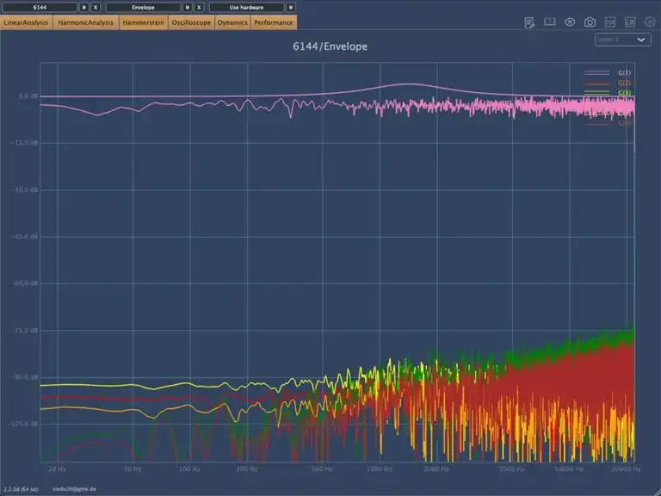The width and height of the screenshot is (661, 496).
Task: Click the Use hardware field
Action: click(247, 7)
